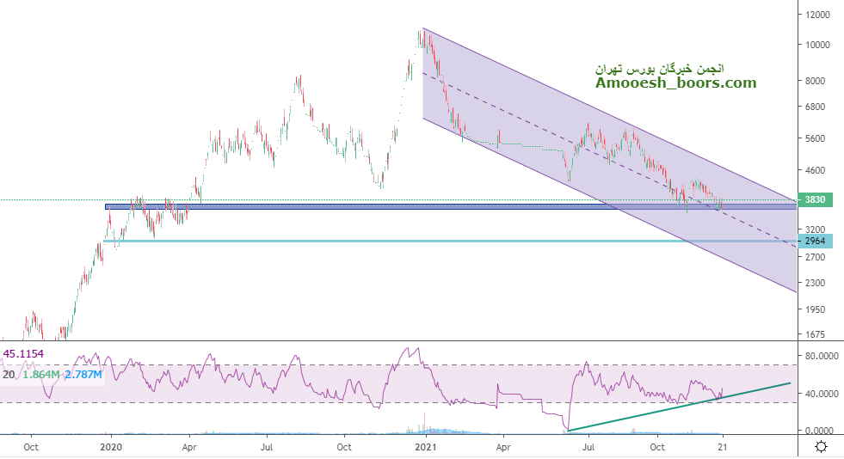The image size is (844, 459).
Task: Open chart settings gear icon
Action: 821,446
